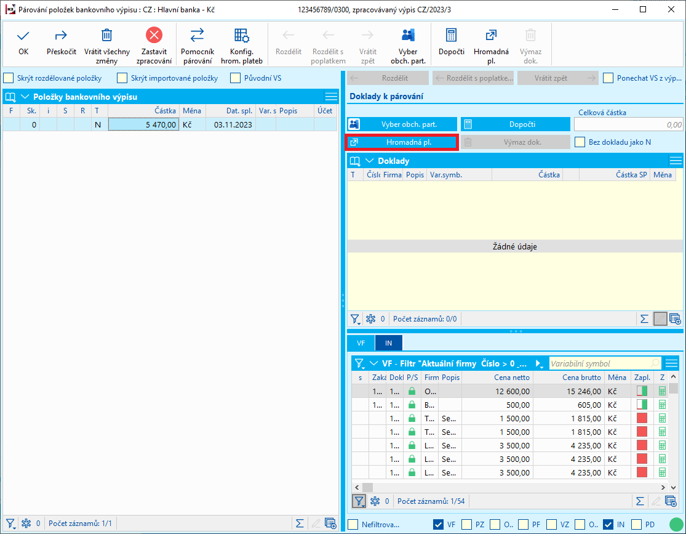The height and width of the screenshot is (534, 686).
Task: Click Hromadná pl. blue button
Action: click(x=402, y=142)
